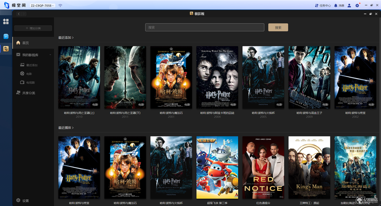Open 哈利·波特与死亡圣器(下) poster
This screenshot has height=206, width=381.
click(125, 78)
